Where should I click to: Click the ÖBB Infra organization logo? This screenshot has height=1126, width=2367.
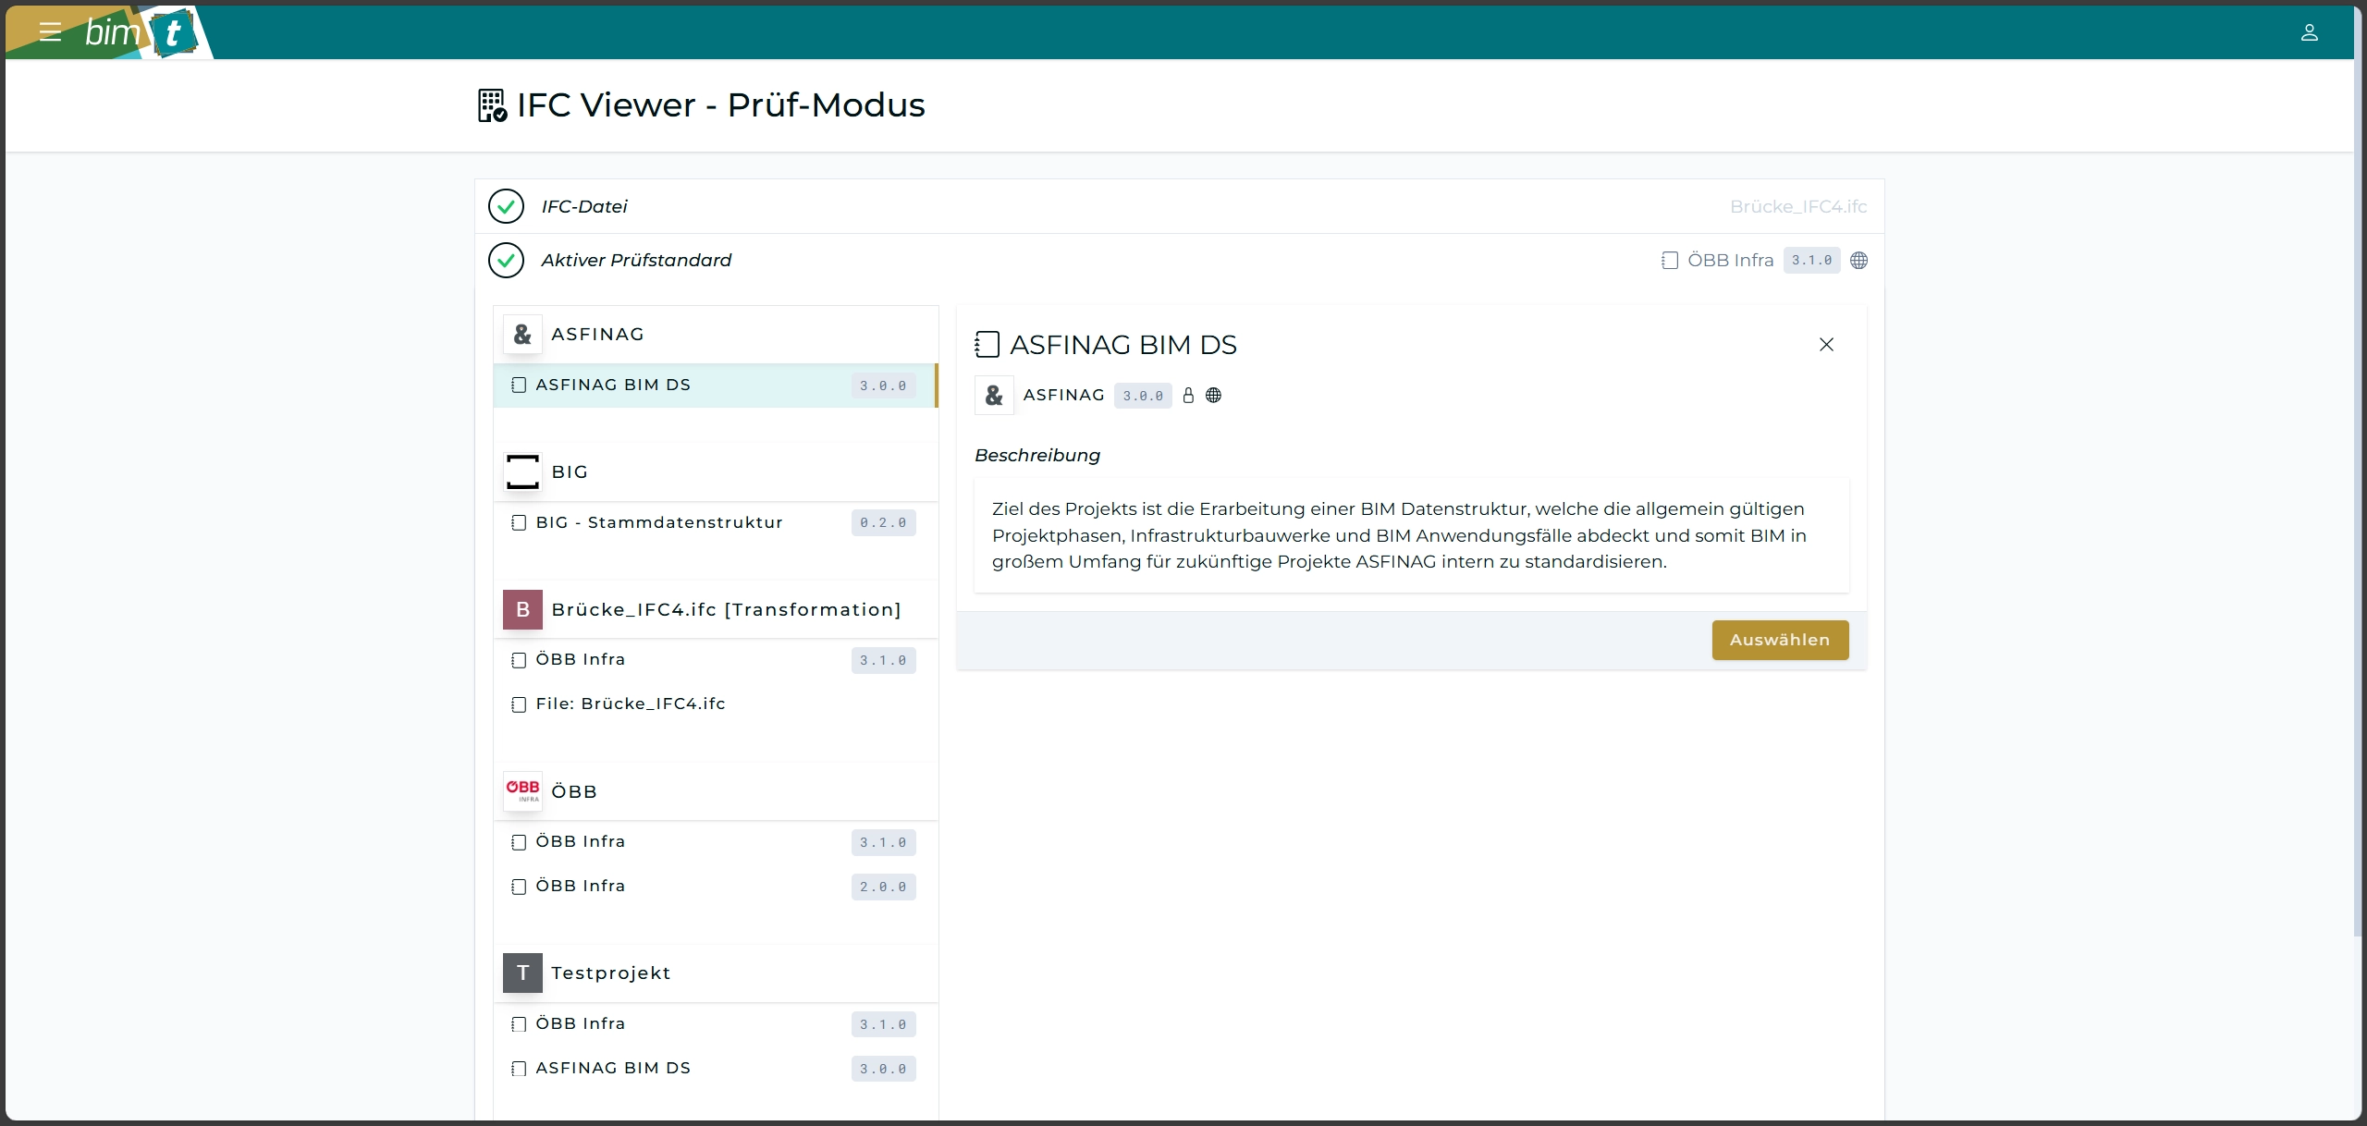point(522,791)
